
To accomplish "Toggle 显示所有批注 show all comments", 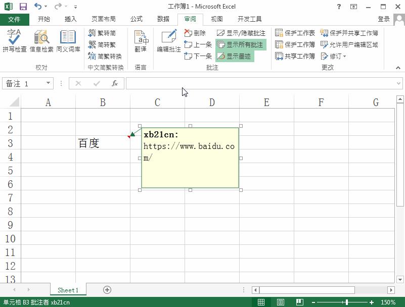I will (x=241, y=44).
